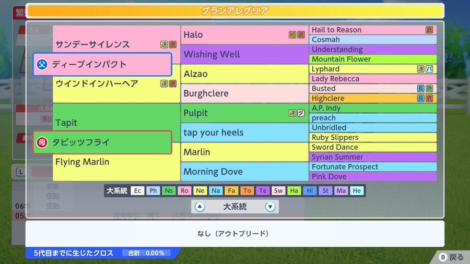
Task: Click the グランアレグリア title banner
Action: coord(235,11)
